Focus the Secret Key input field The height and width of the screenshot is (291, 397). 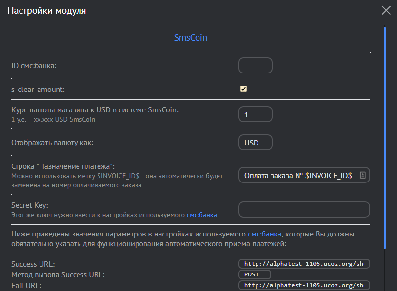click(304, 210)
